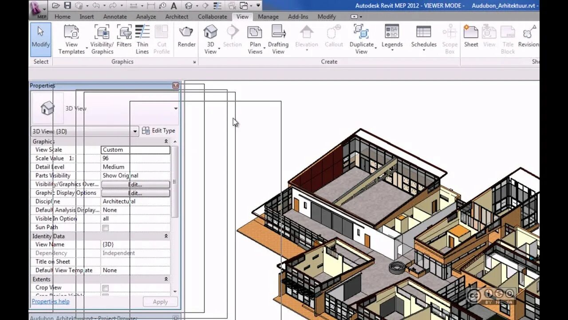
Task: Open the Properties help link
Action: point(51,301)
